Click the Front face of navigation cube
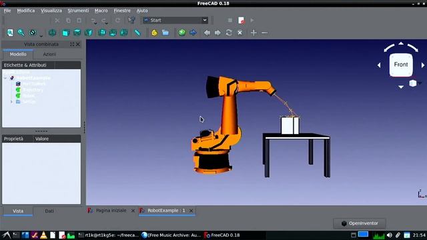This screenshot has height=240, width=427. [401, 65]
